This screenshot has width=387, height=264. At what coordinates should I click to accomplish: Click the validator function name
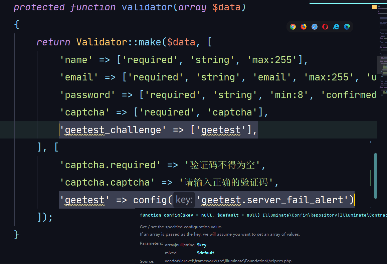147,7
